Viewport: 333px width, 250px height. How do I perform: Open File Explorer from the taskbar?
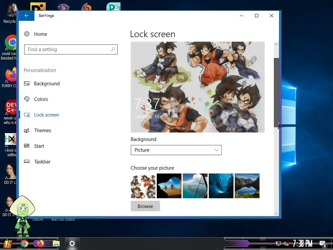[56, 243]
